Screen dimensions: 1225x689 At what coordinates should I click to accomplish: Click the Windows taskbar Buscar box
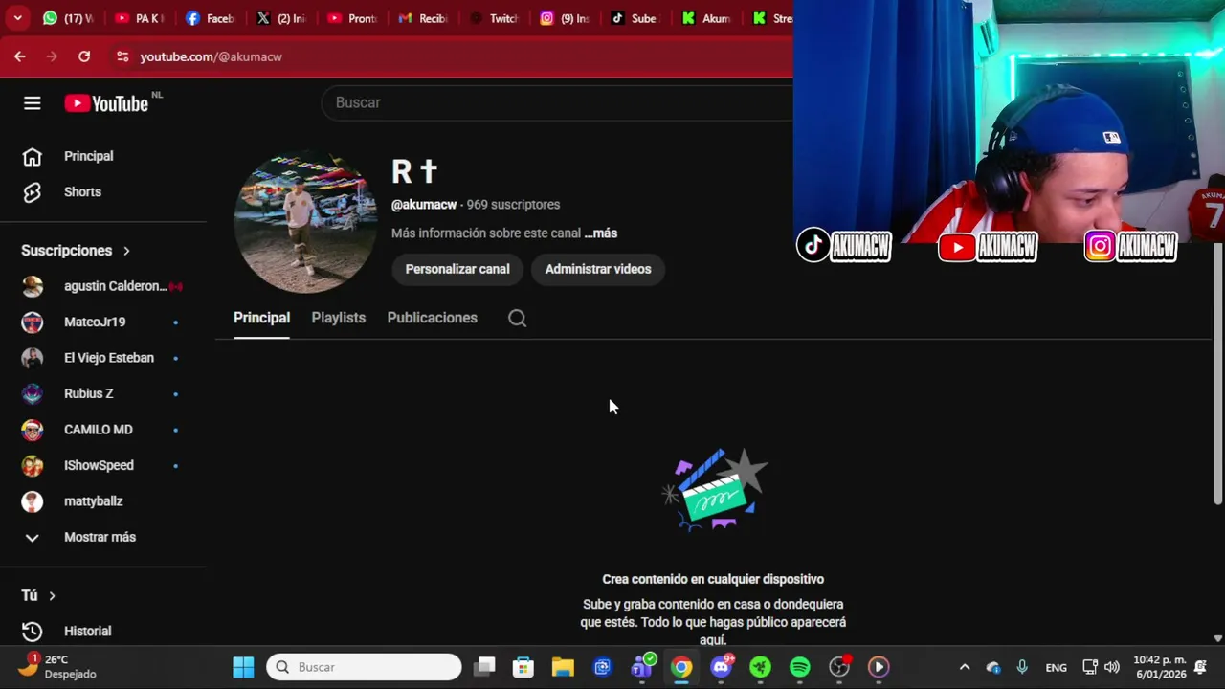coord(364,667)
